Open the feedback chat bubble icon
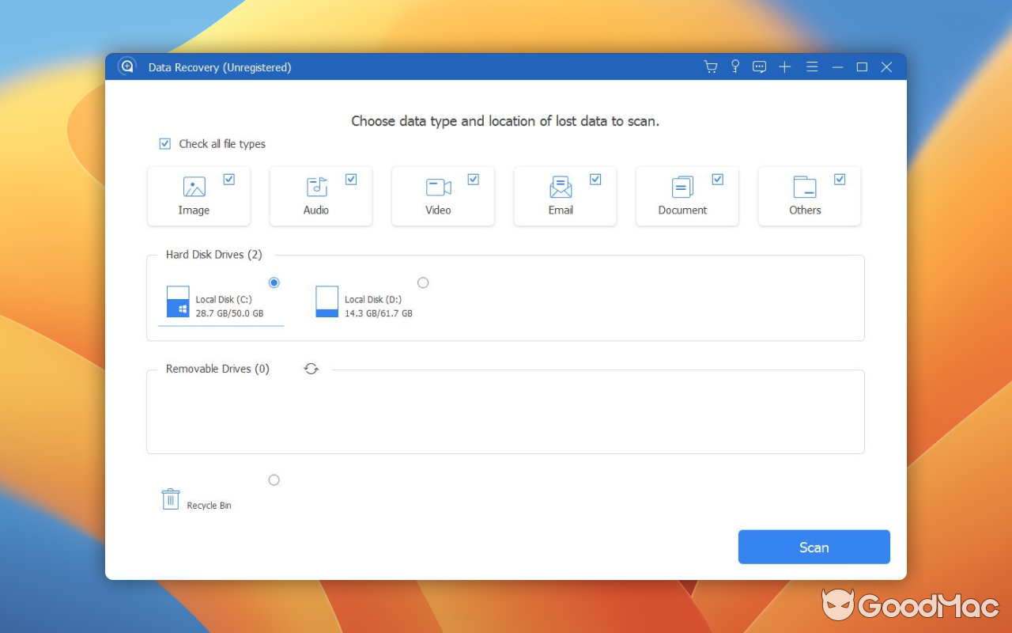This screenshot has height=633, width=1012. [x=759, y=67]
